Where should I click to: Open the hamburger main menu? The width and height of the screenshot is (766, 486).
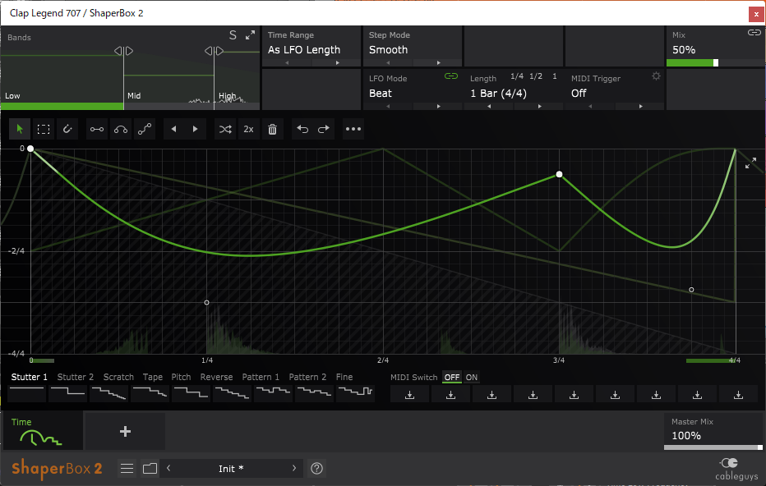tap(127, 469)
